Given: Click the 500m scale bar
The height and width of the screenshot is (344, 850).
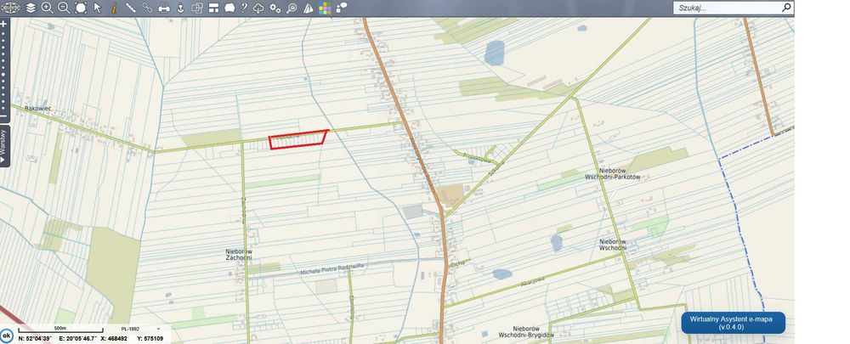Looking at the screenshot, I should tap(60, 330).
